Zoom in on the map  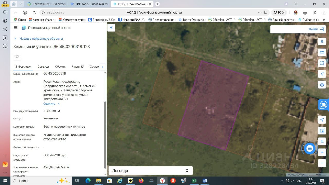click(322, 152)
